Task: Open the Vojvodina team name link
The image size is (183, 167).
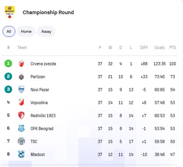Action: tap(39, 103)
